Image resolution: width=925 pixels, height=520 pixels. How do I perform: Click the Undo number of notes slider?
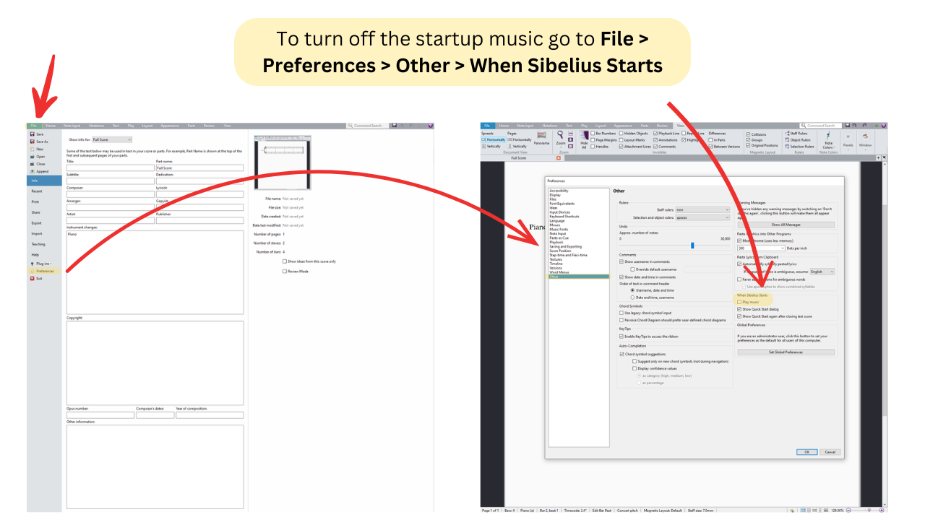point(692,246)
